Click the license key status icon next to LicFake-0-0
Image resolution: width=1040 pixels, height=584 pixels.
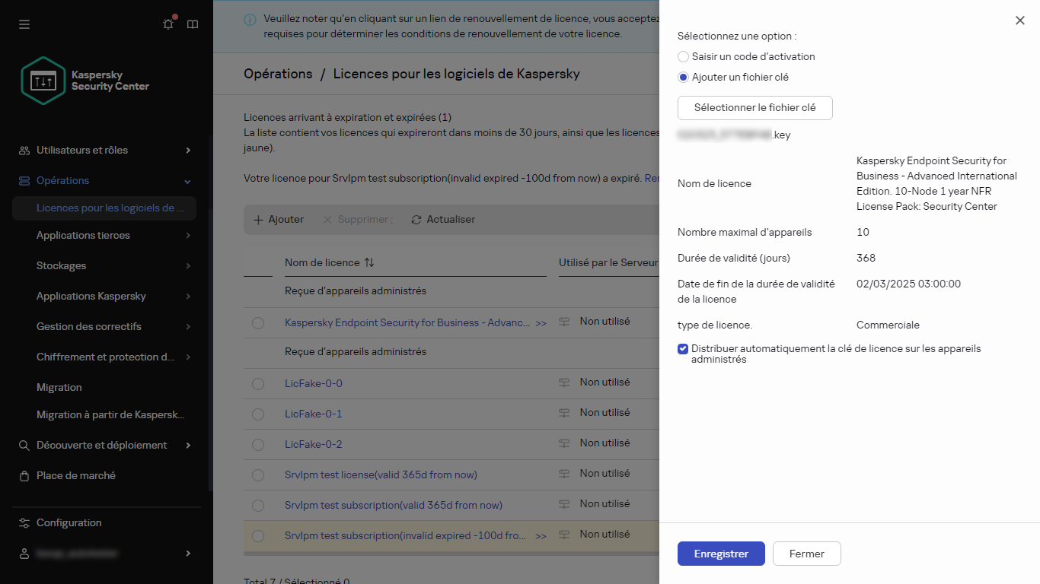[563, 382]
